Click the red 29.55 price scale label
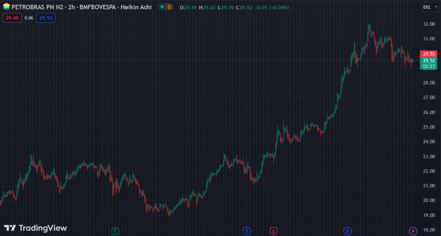441x236 pixels. 429,54
